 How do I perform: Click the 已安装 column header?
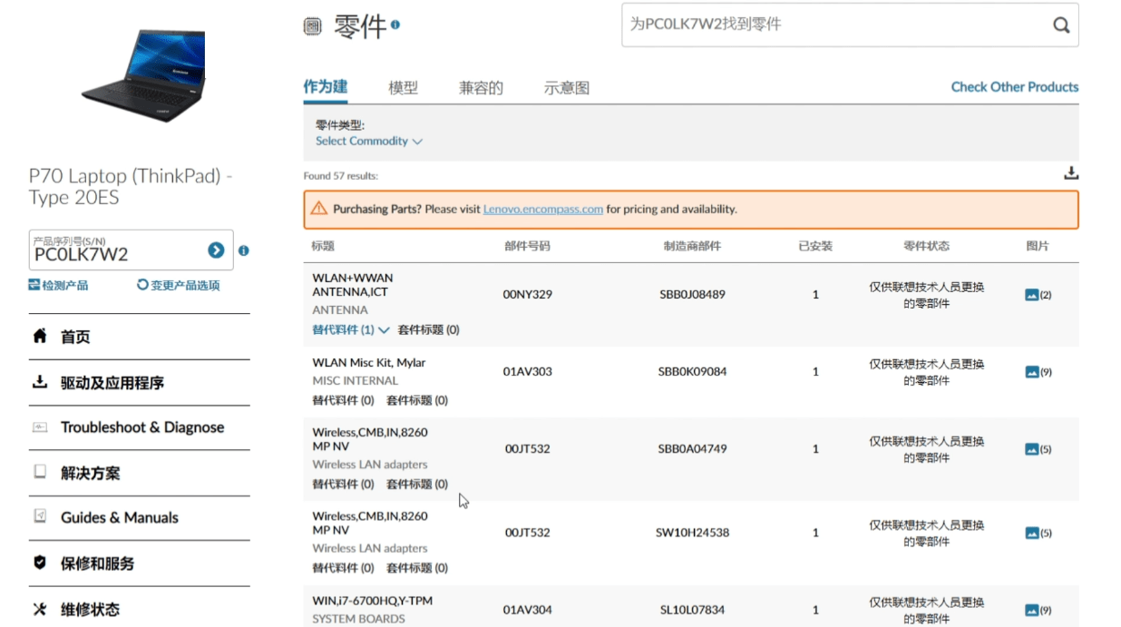[815, 246]
